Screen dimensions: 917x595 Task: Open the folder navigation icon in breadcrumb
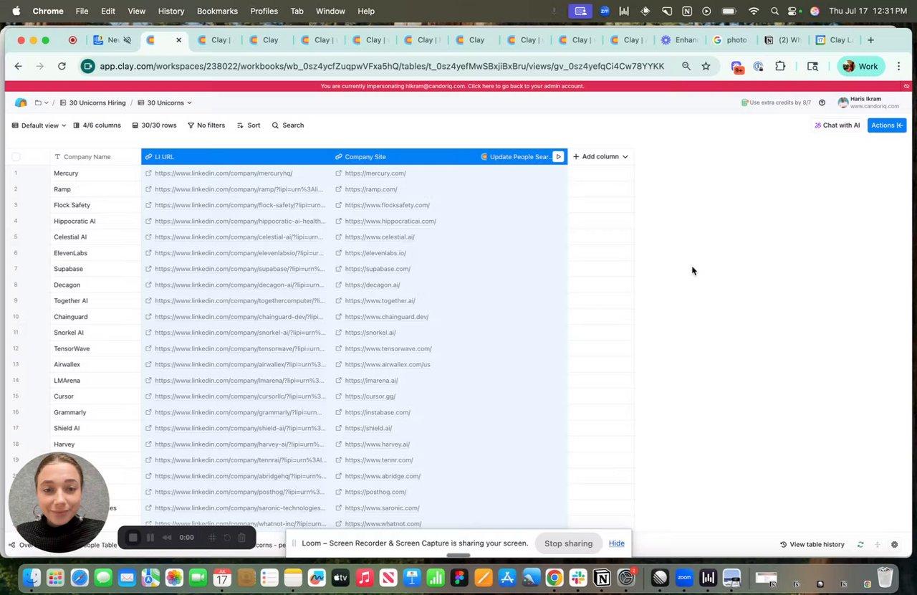pos(38,103)
